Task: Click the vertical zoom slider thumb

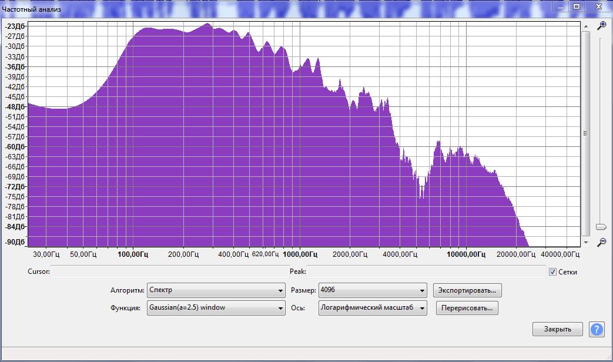Action: point(601,227)
